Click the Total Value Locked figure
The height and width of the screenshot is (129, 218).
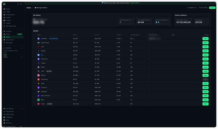(x=183, y=22)
